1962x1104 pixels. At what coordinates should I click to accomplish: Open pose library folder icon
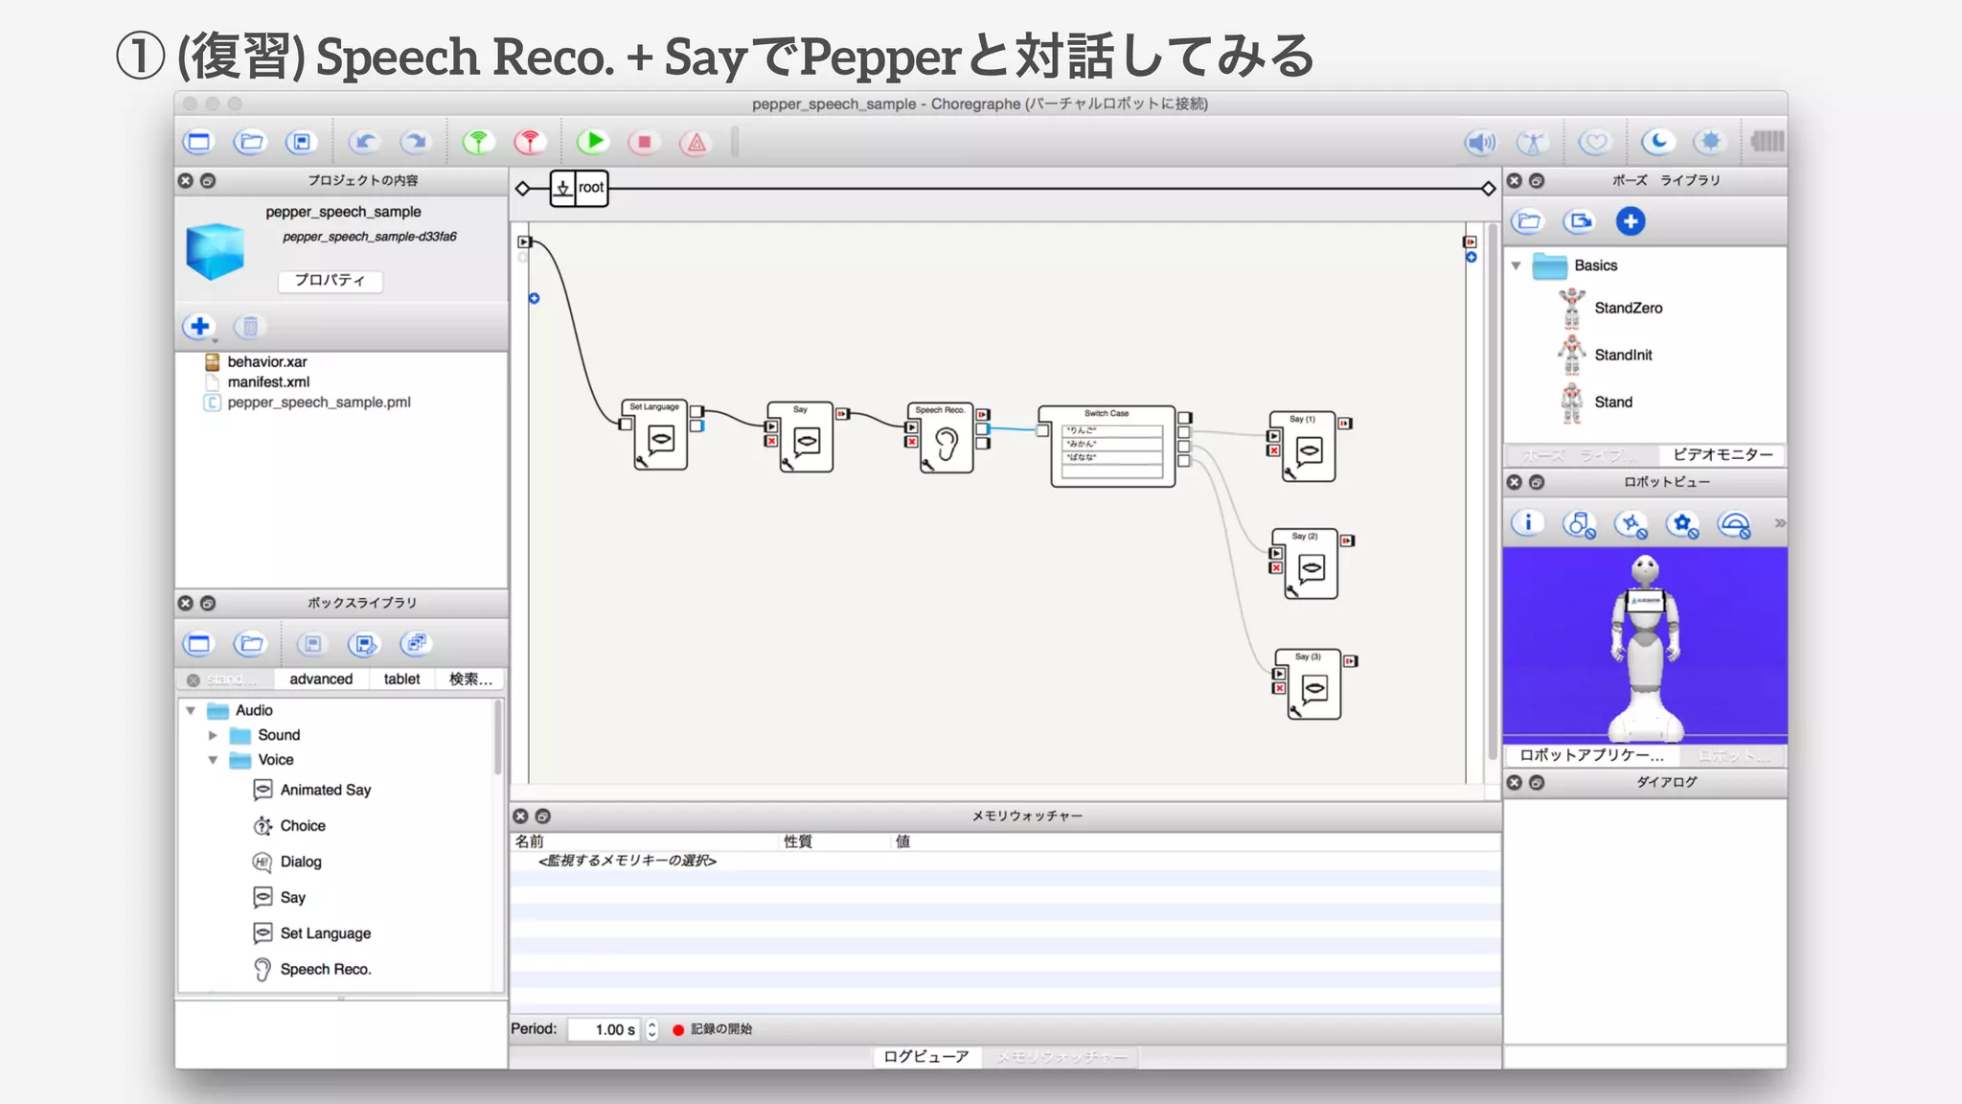(x=1529, y=221)
